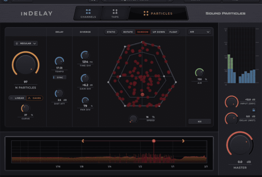Click the 1/2 label on the delay timeline

pyautogui.click(x=140, y=166)
